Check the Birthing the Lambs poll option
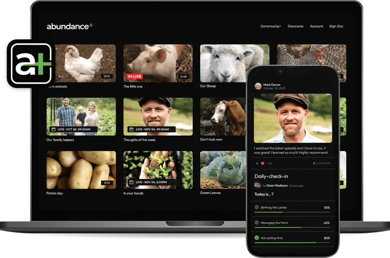The width and height of the screenshot is (390, 258). 256,207
